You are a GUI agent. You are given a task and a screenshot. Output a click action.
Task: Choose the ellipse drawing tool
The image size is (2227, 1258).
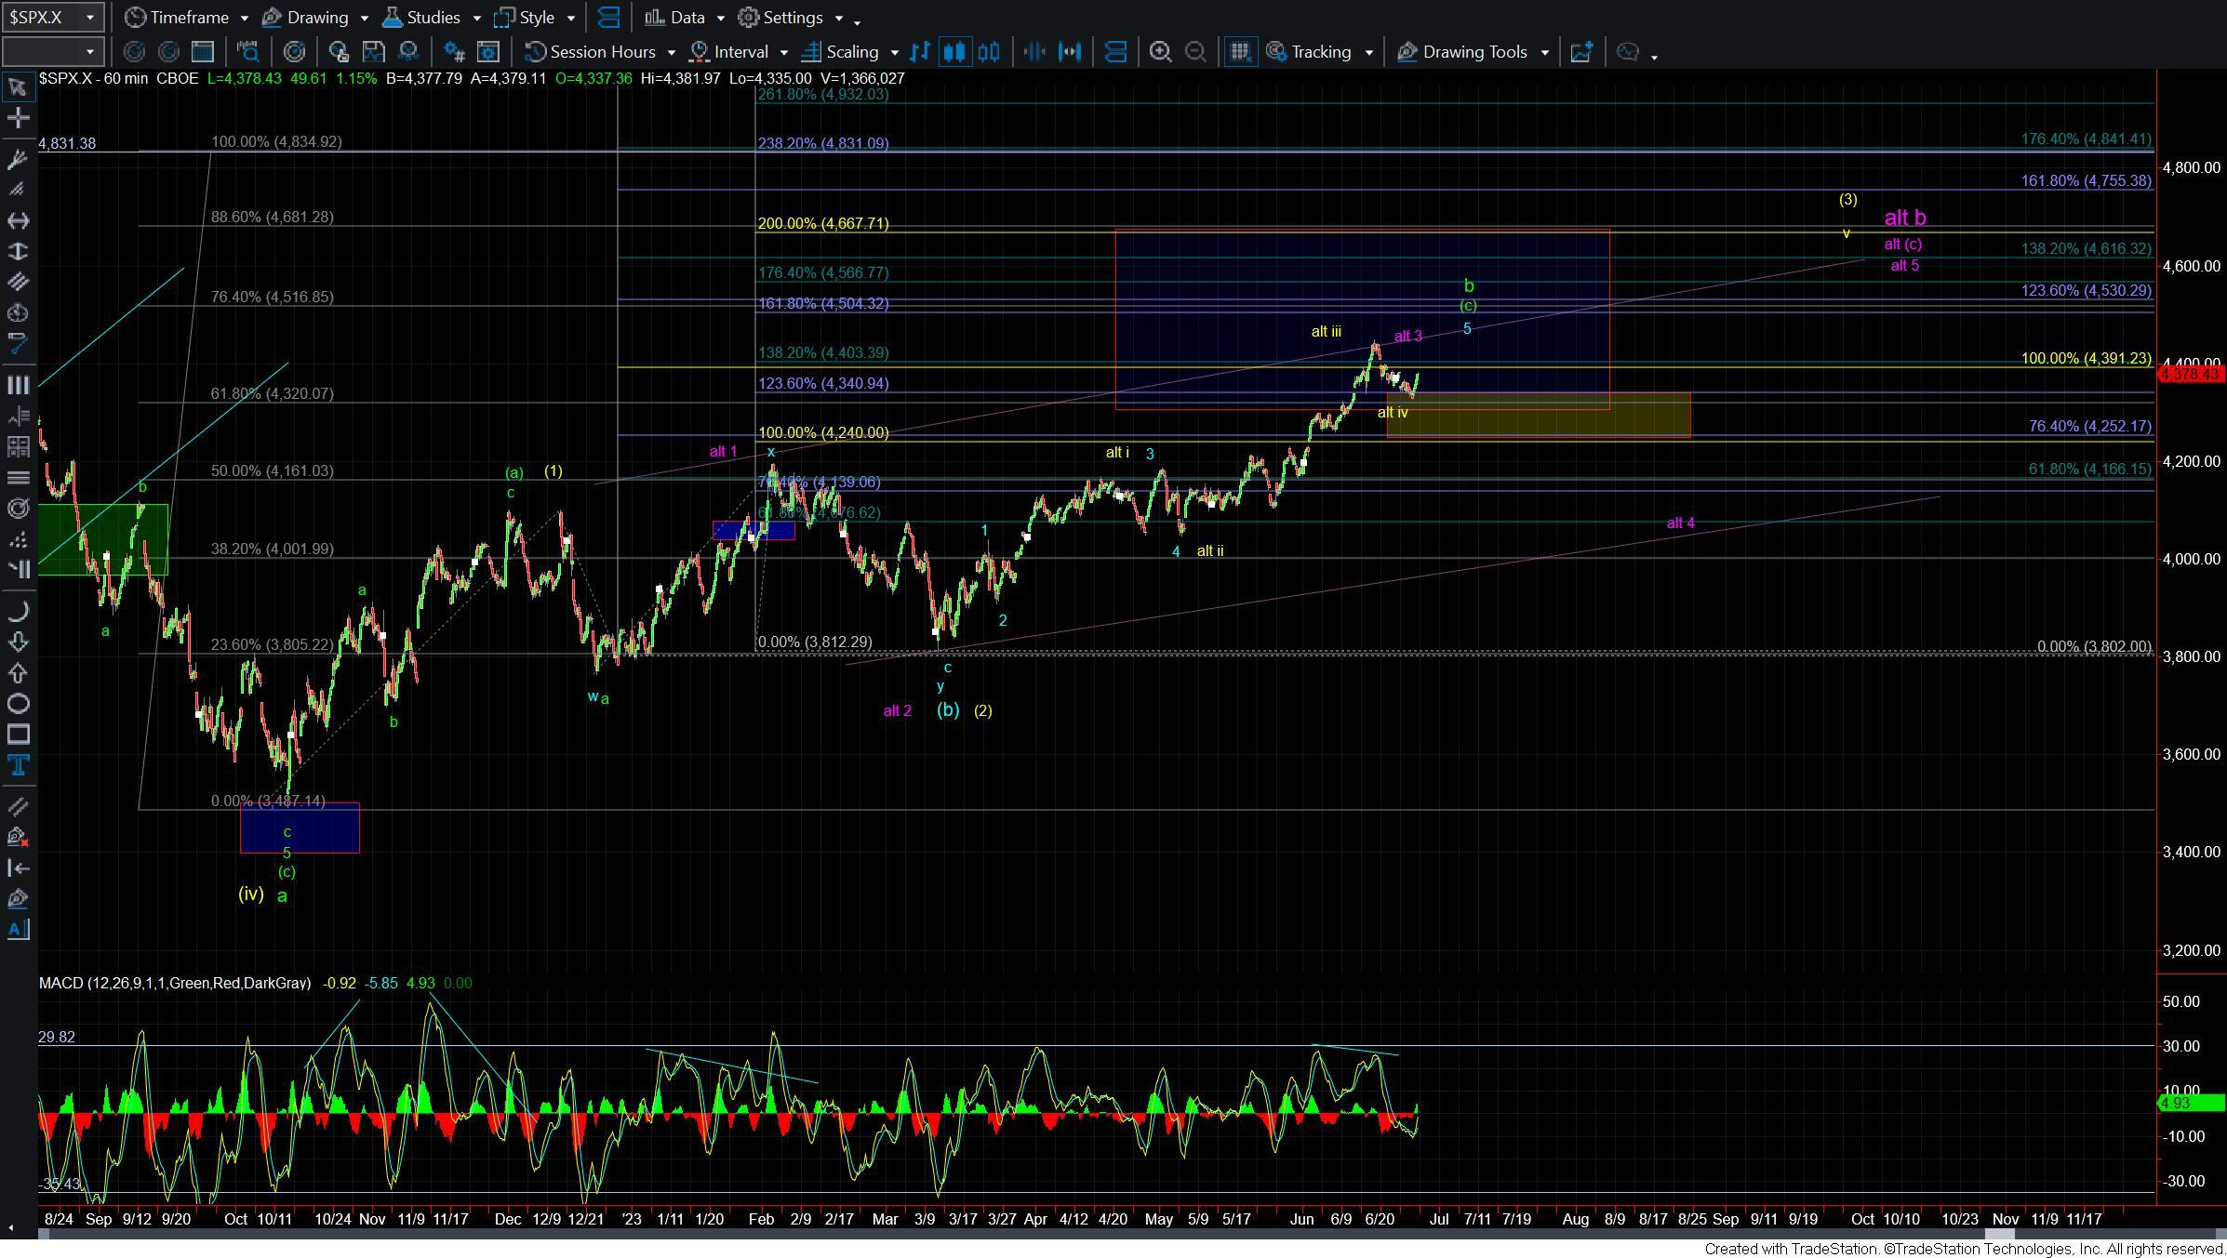click(17, 704)
